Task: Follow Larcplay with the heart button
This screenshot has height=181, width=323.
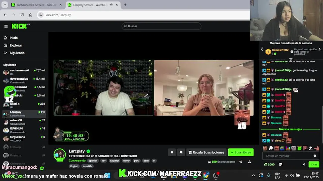Action: tap(181, 152)
